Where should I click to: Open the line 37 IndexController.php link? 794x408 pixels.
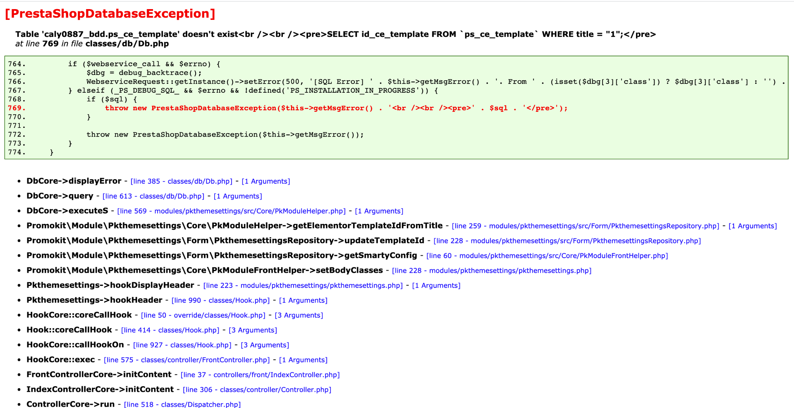click(x=260, y=375)
